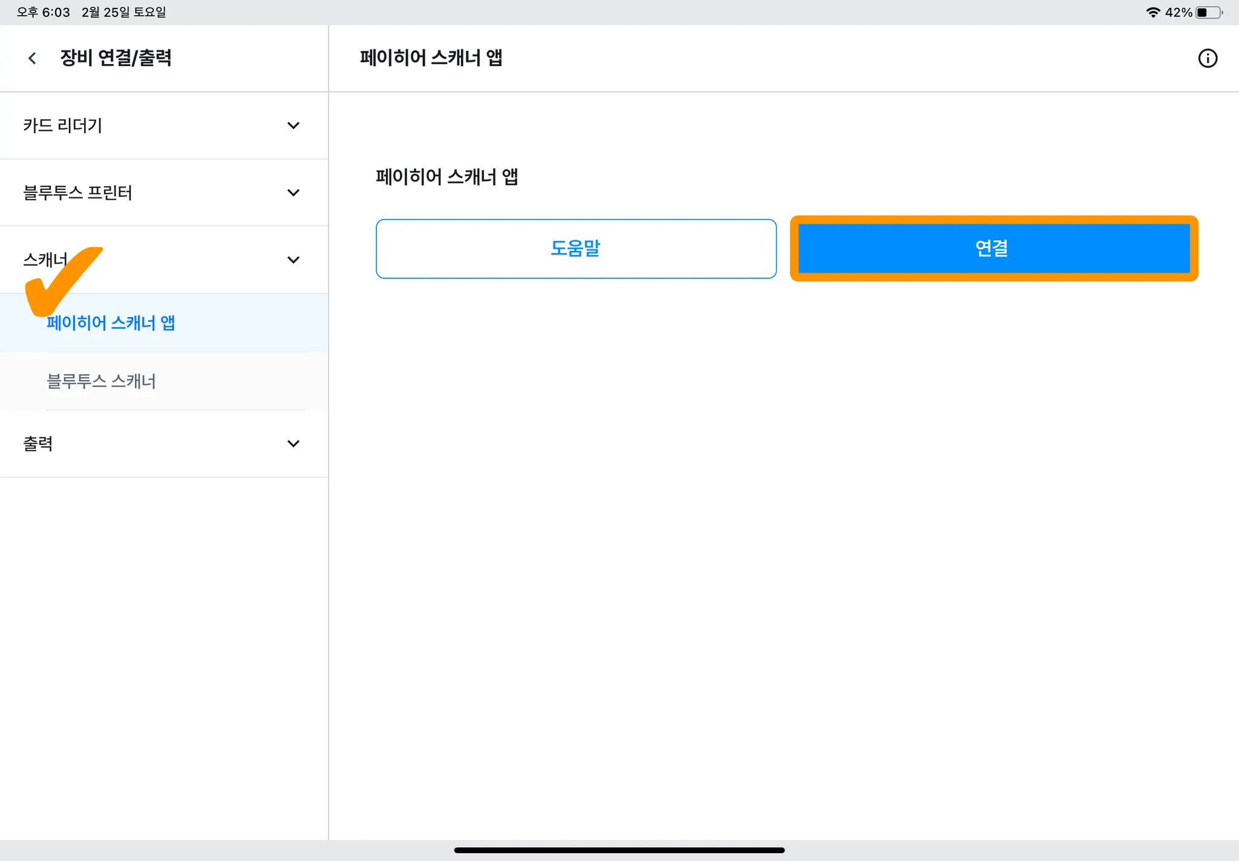Open the info circle icon
The width and height of the screenshot is (1239, 861).
point(1208,58)
